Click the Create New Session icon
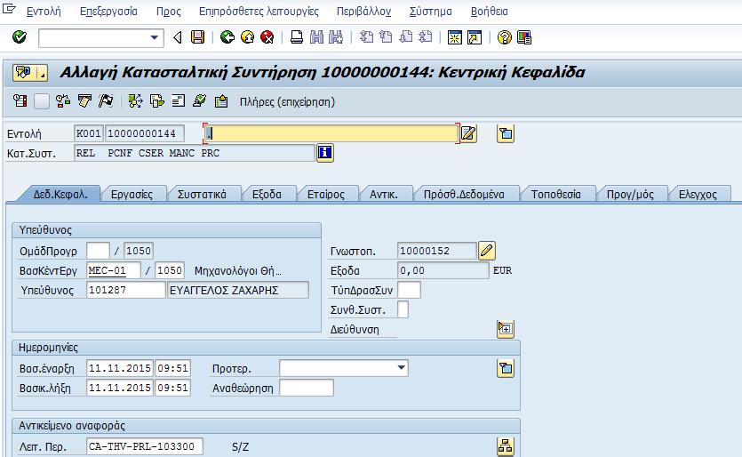742x457 pixels. (x=455, y=37)
